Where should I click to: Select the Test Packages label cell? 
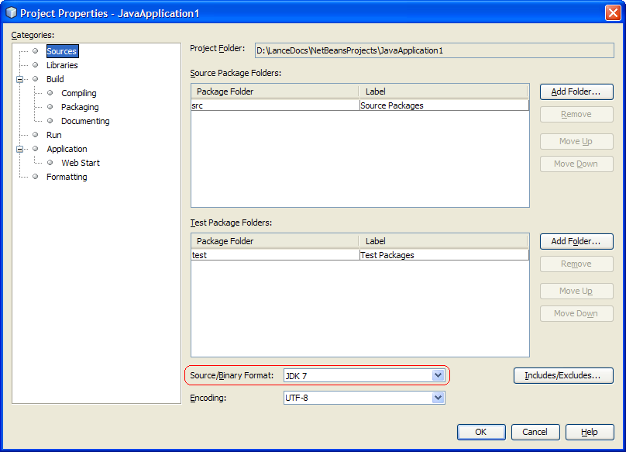coord(445,255)
